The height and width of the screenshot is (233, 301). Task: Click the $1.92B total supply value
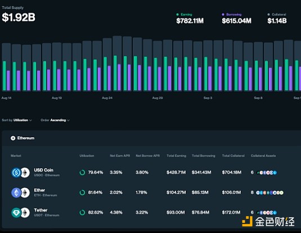19,17
